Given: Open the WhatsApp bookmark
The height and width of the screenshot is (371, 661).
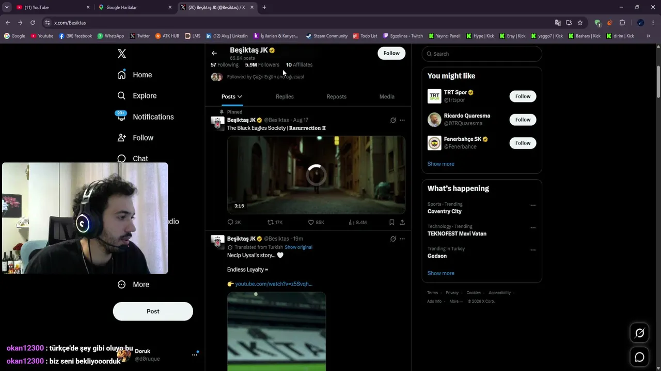Looking at the screenshot, I should (111, 36).
